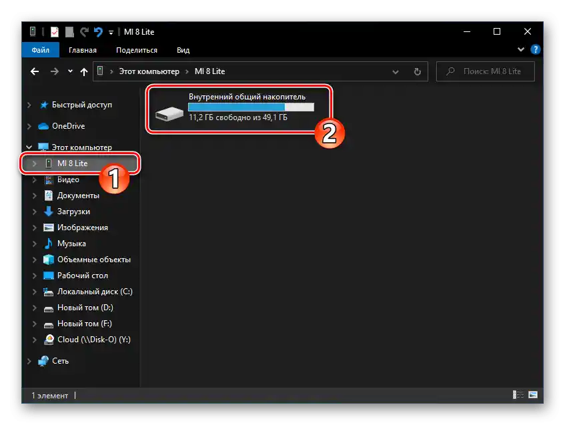This screenshot has width=565, height=425.
Task: Click the grey Undo arrow in title bar
Action: pos(84,32)
